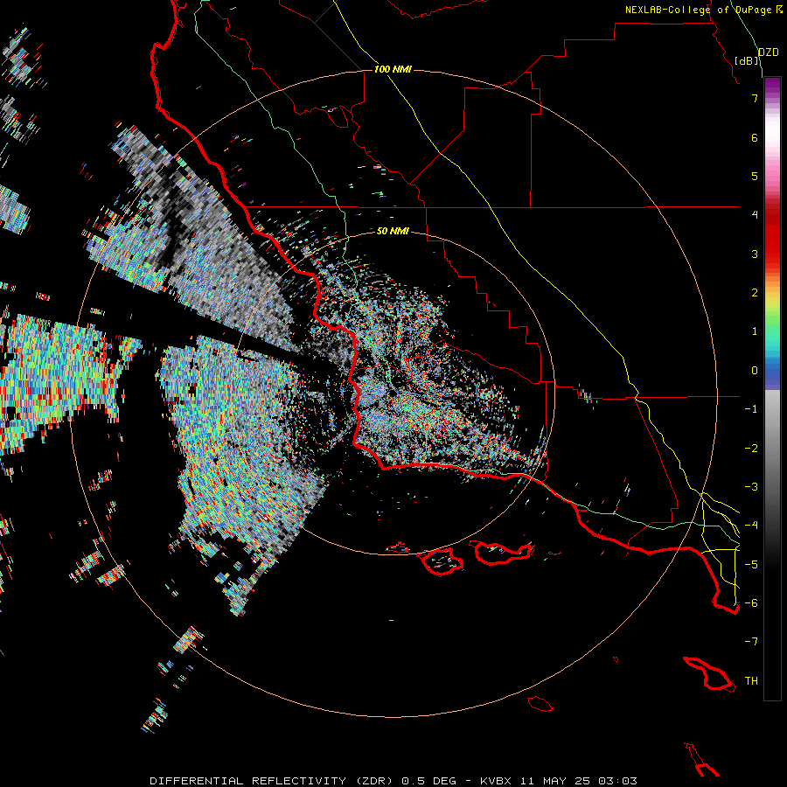Click the 0.5 DEG elevation text in the caption

[429, 781]
